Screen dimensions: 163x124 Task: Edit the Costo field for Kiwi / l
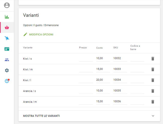pos(103,80)
